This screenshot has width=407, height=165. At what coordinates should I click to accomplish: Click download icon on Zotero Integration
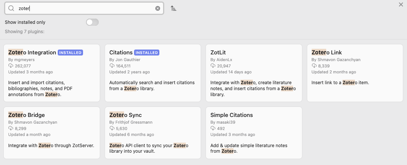[11, 66]
